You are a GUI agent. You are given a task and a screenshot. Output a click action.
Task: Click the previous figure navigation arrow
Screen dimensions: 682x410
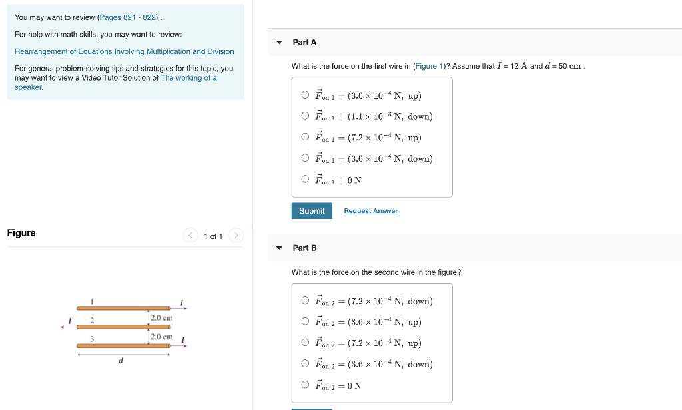point(190,235)
